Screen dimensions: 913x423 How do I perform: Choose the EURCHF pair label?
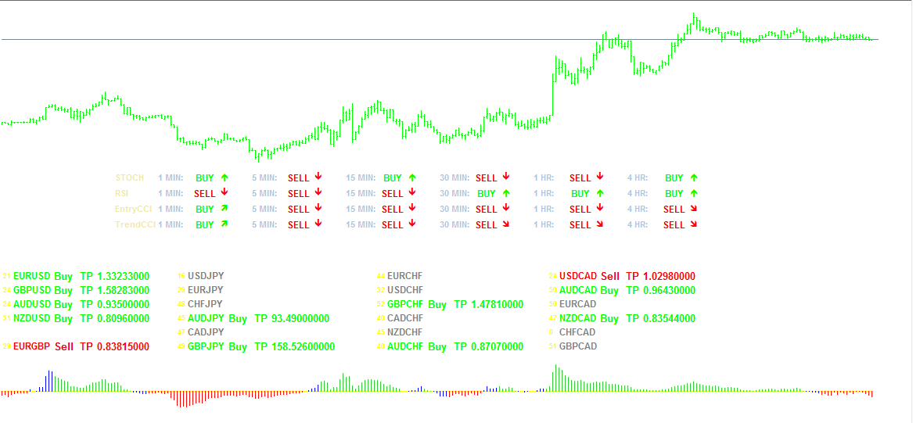point(405,276)
